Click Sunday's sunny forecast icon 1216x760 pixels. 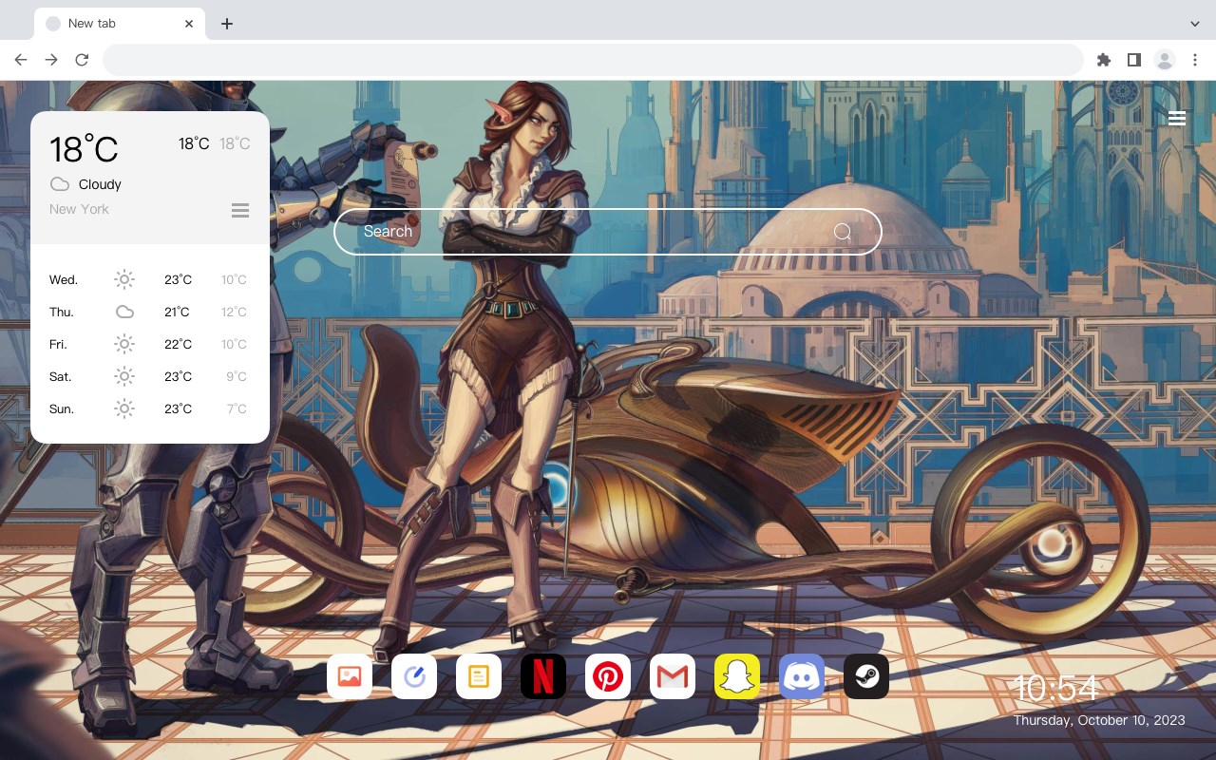tap(124, 408)
